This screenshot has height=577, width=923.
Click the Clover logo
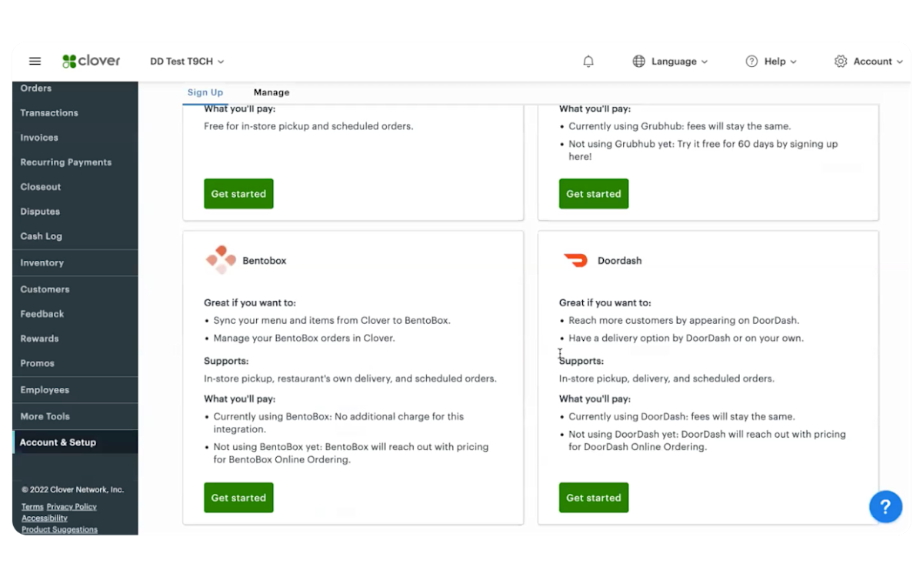pyautogui.click(x=91, y=62)
